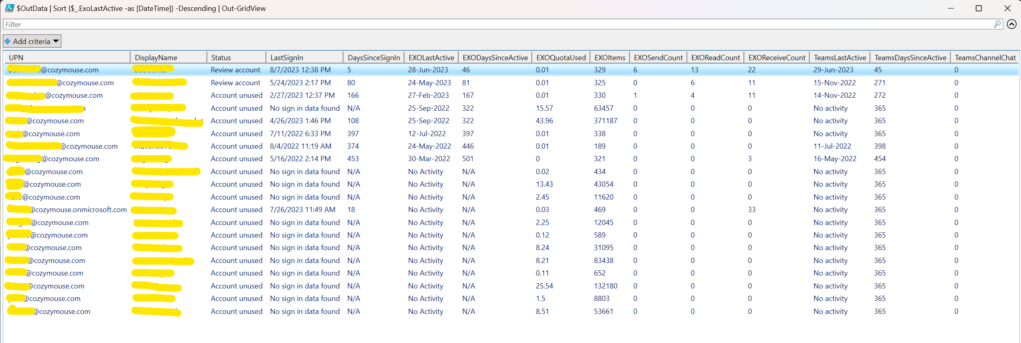Click the EXOReceiveCount value 33
This screenshot has height=343, width=1021.
click(x=752, y=210)
